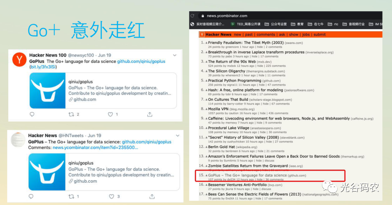Open GoPlus – The Go+ language story link
The height and width of the screenshot is (205, 392).
coord(247,176)
